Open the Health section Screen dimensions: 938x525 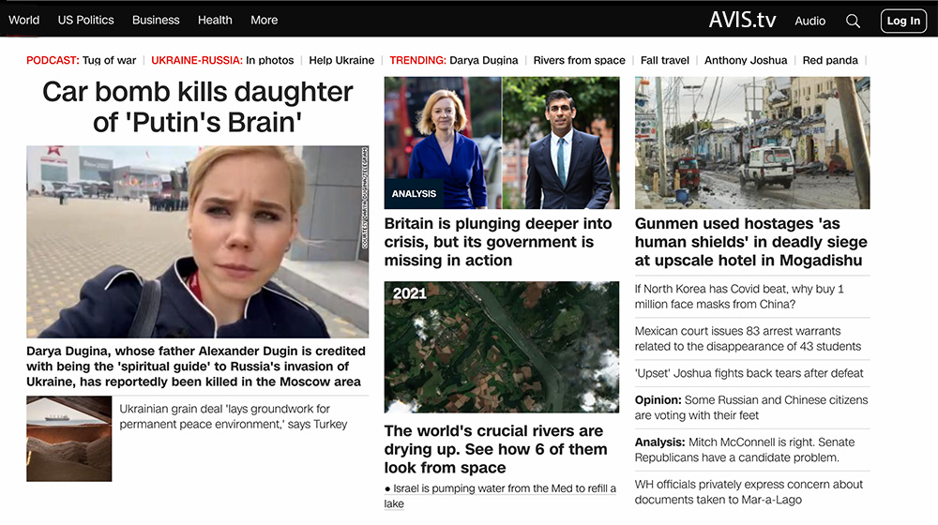click(x=215, y=20)
